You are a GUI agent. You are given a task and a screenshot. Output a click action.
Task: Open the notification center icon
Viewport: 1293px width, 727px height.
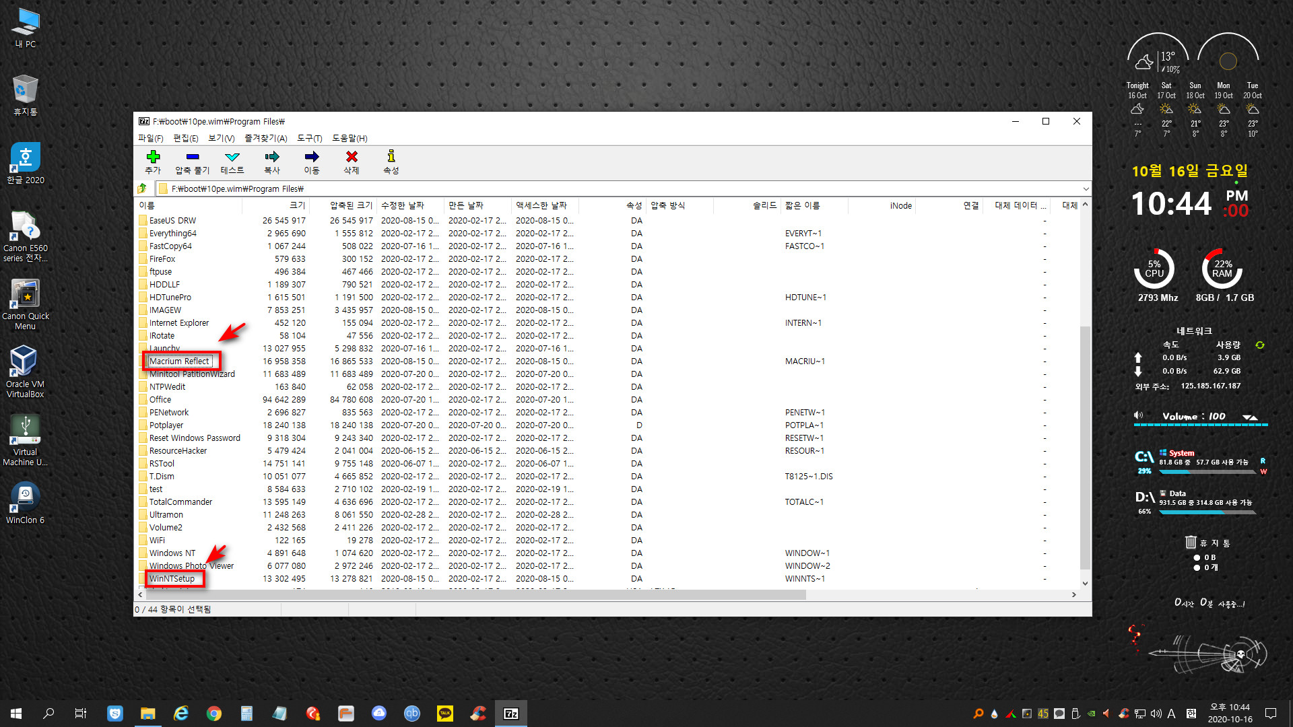pyautogui.click(x=1271, y=714)
